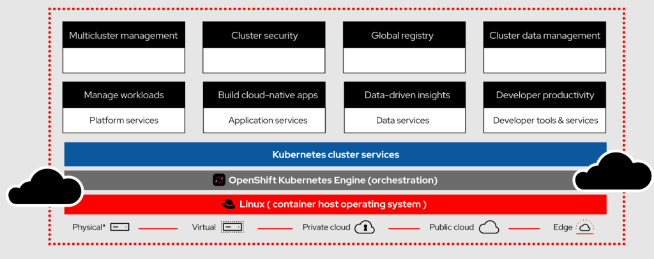The height and width of the screenshot is (259, 654).
Task: Click the Data services label
Action: tap(402, 120)
